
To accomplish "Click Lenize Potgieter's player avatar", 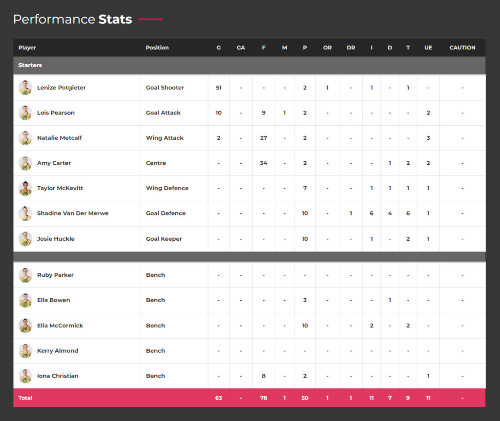I will coord(25,88).
